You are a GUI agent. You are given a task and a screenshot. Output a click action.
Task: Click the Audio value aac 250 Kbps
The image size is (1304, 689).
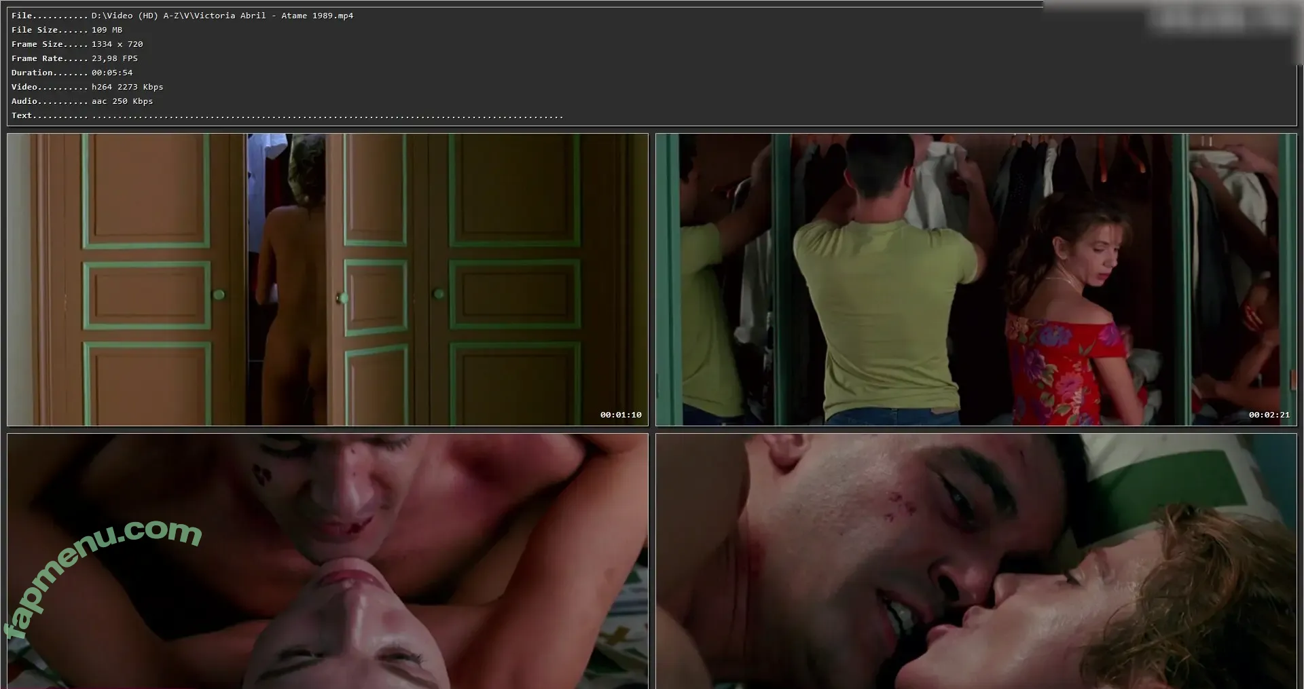[x=122, y=101]
